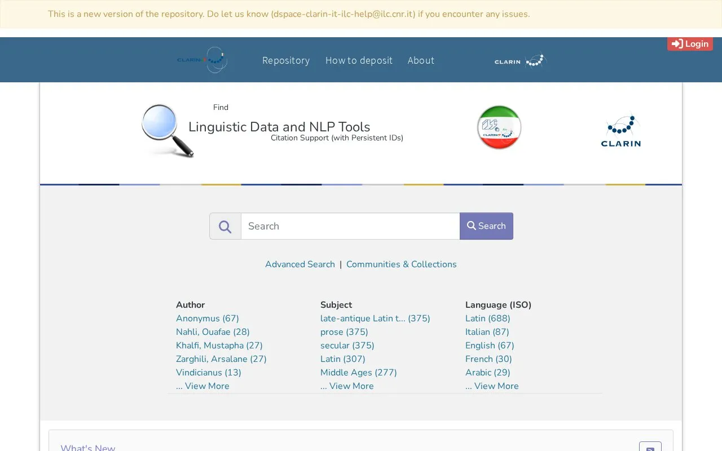This screenshot has height=451, width=722.
Task: Filter by author Zarghili, Arsalane (27)
Action: click(221, 359)
